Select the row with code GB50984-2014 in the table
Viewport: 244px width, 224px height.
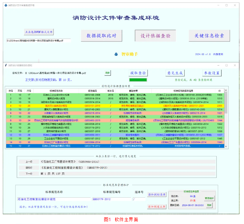pos(115,142)
